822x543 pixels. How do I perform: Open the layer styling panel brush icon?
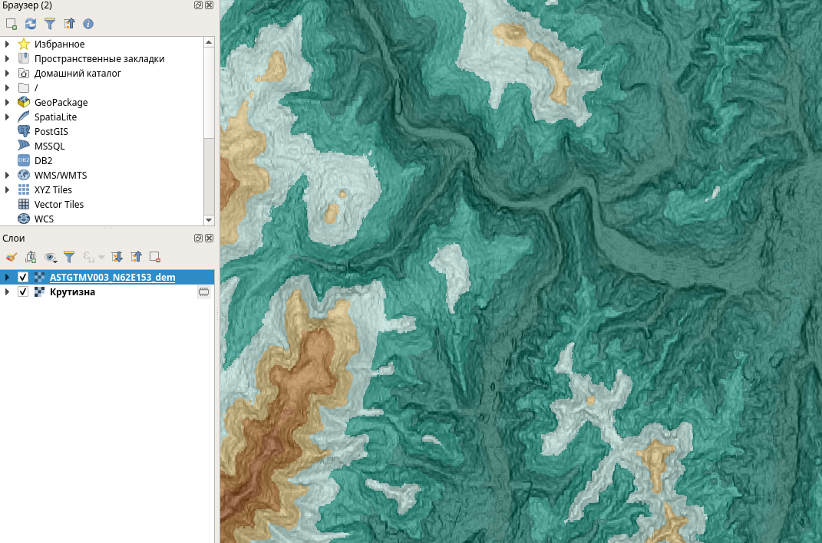point(11,257)
